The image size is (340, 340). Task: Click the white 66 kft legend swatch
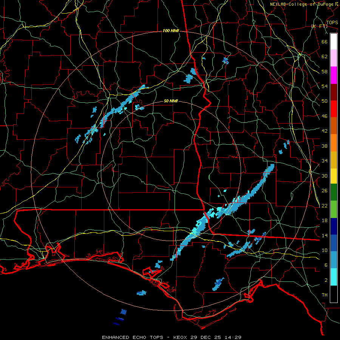(x=334, y=42)
